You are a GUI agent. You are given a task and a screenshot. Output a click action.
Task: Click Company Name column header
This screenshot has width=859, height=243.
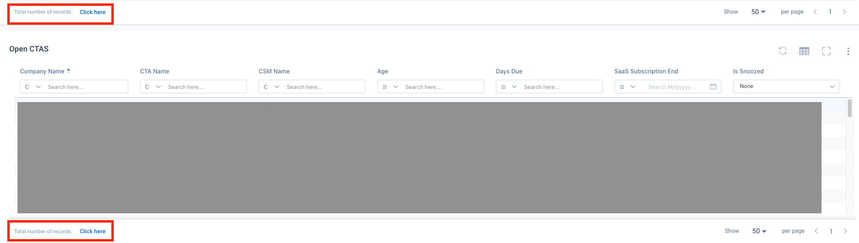pyautogui.click(x=42, y=71)
